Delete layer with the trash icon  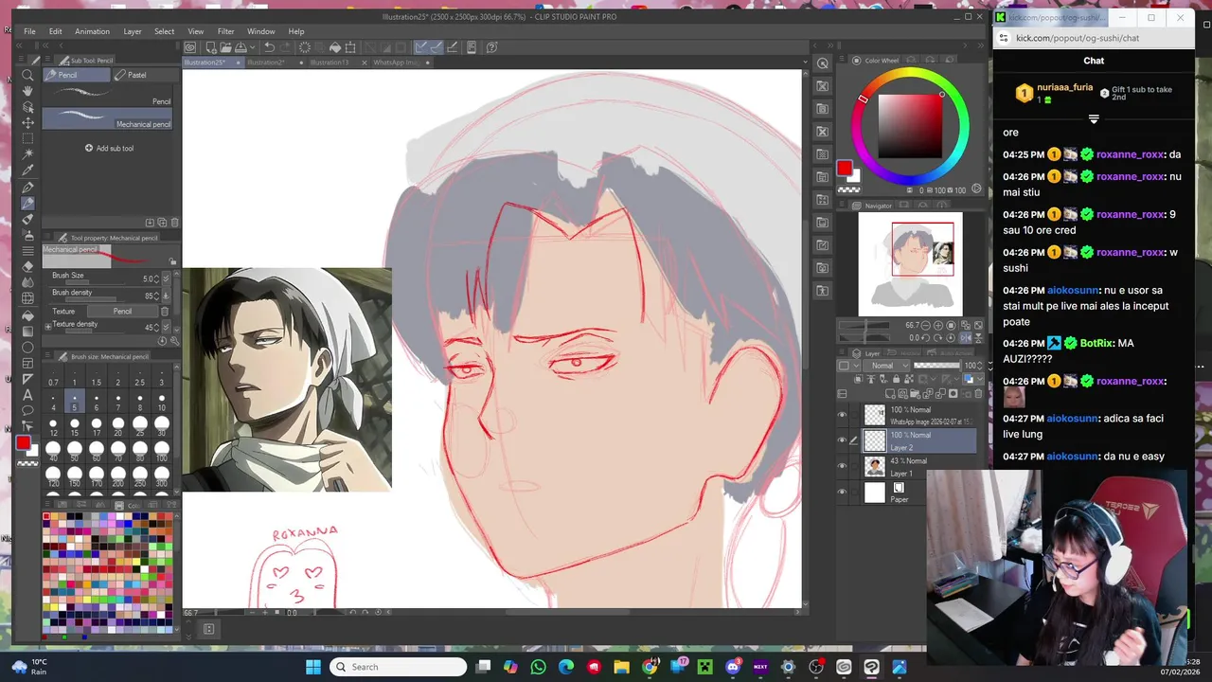[x=978, y=394]
